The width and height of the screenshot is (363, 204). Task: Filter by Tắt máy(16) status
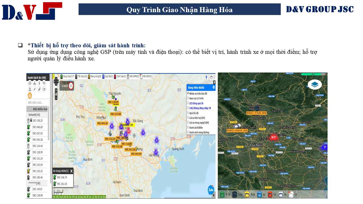coord(81,76)
